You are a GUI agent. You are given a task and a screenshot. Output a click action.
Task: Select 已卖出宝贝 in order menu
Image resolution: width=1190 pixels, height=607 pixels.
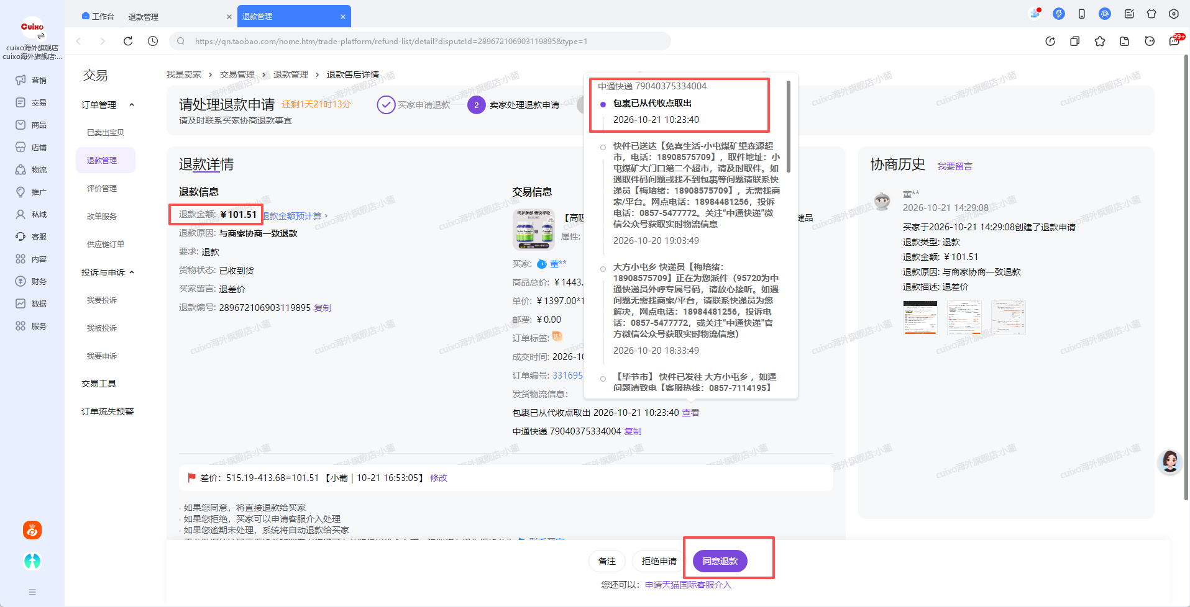(x=105, y=133)
